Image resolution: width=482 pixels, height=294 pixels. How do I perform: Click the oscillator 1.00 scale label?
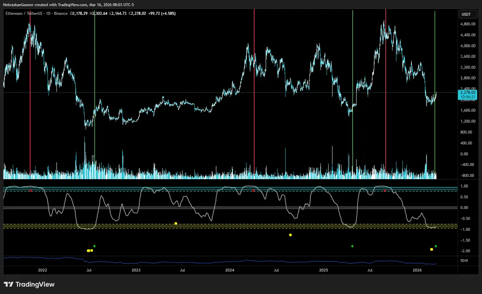[465, 186]
